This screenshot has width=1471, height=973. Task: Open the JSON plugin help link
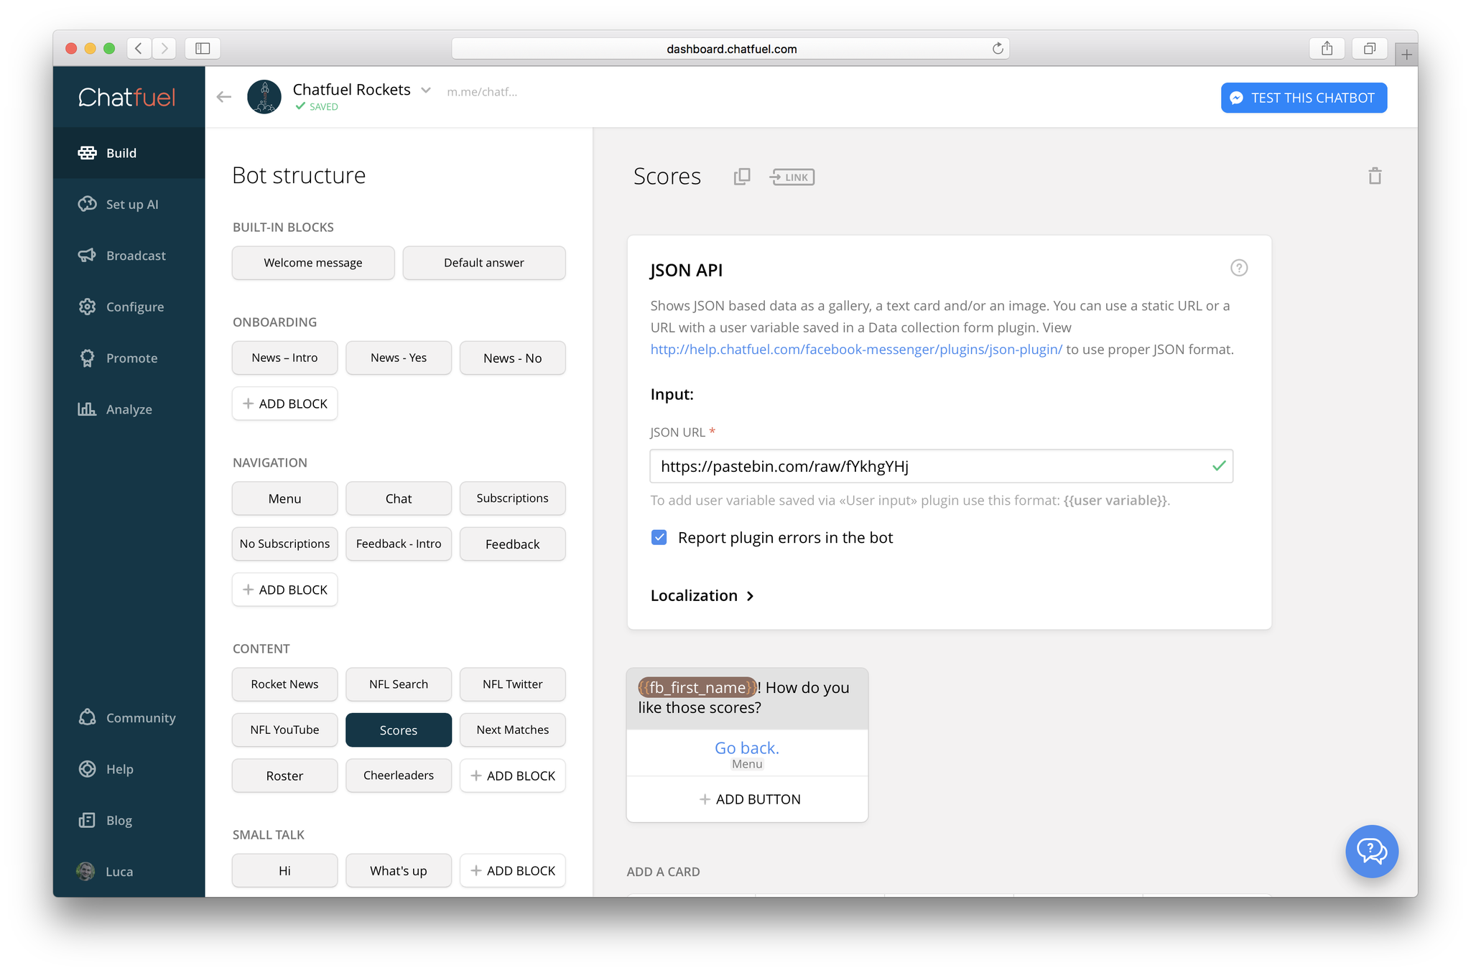point(856,349)
